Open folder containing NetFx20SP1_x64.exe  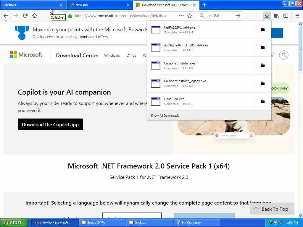click(x=263, y=30)
